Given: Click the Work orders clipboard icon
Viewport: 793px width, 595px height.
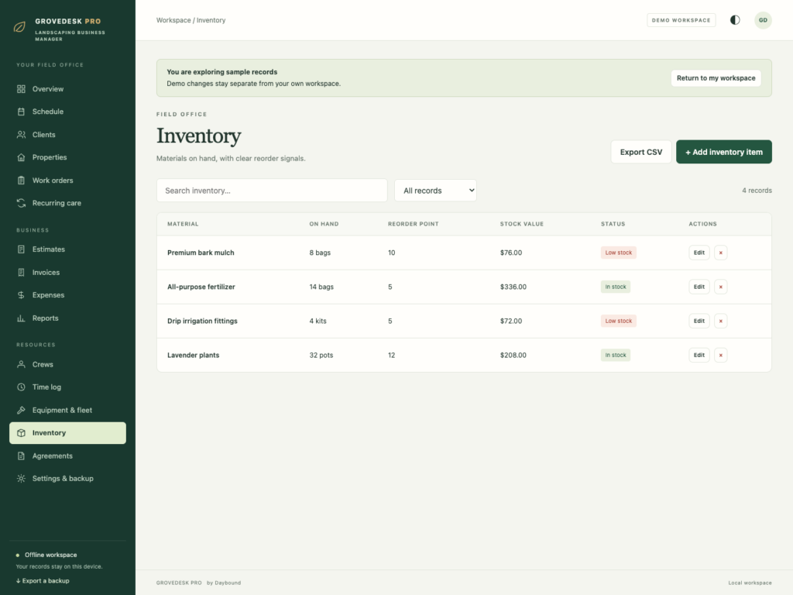Looking at the screenshot, I should (x=21, y=180).
